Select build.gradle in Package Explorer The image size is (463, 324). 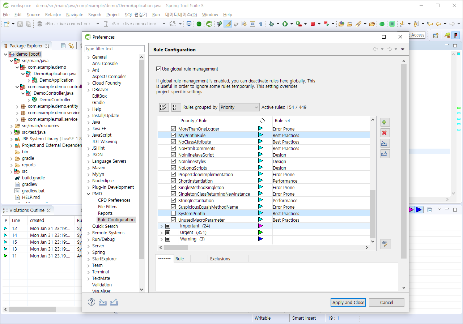33,178
